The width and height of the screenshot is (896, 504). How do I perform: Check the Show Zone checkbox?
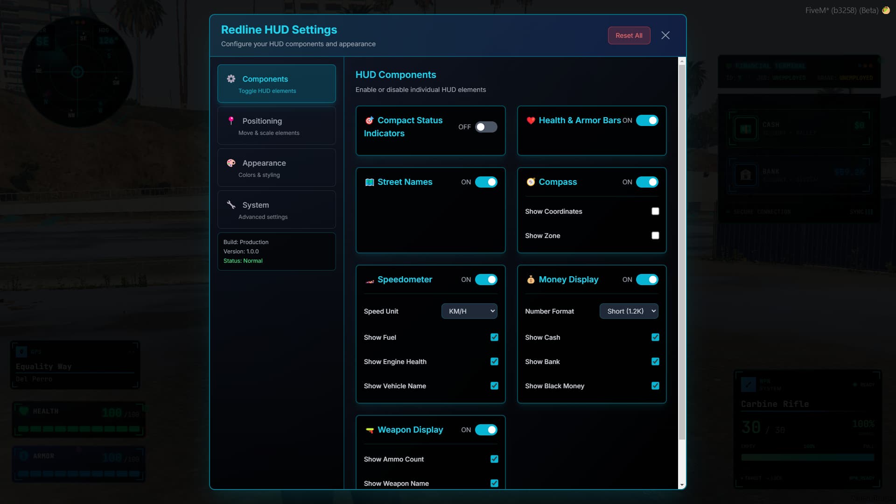tap(655, 236)
